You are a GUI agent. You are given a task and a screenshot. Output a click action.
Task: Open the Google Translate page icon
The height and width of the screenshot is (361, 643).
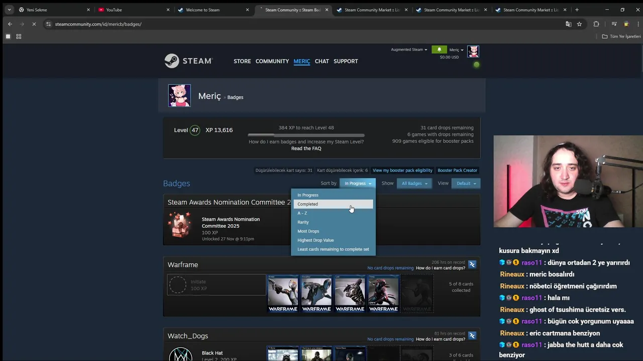[x=569, y=24]
